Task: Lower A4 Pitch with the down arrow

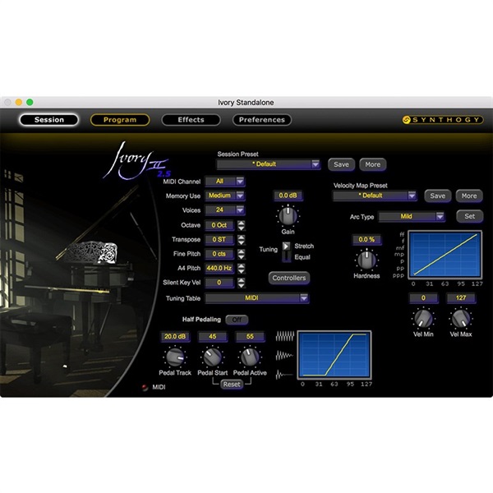Action: pos(241,271)
